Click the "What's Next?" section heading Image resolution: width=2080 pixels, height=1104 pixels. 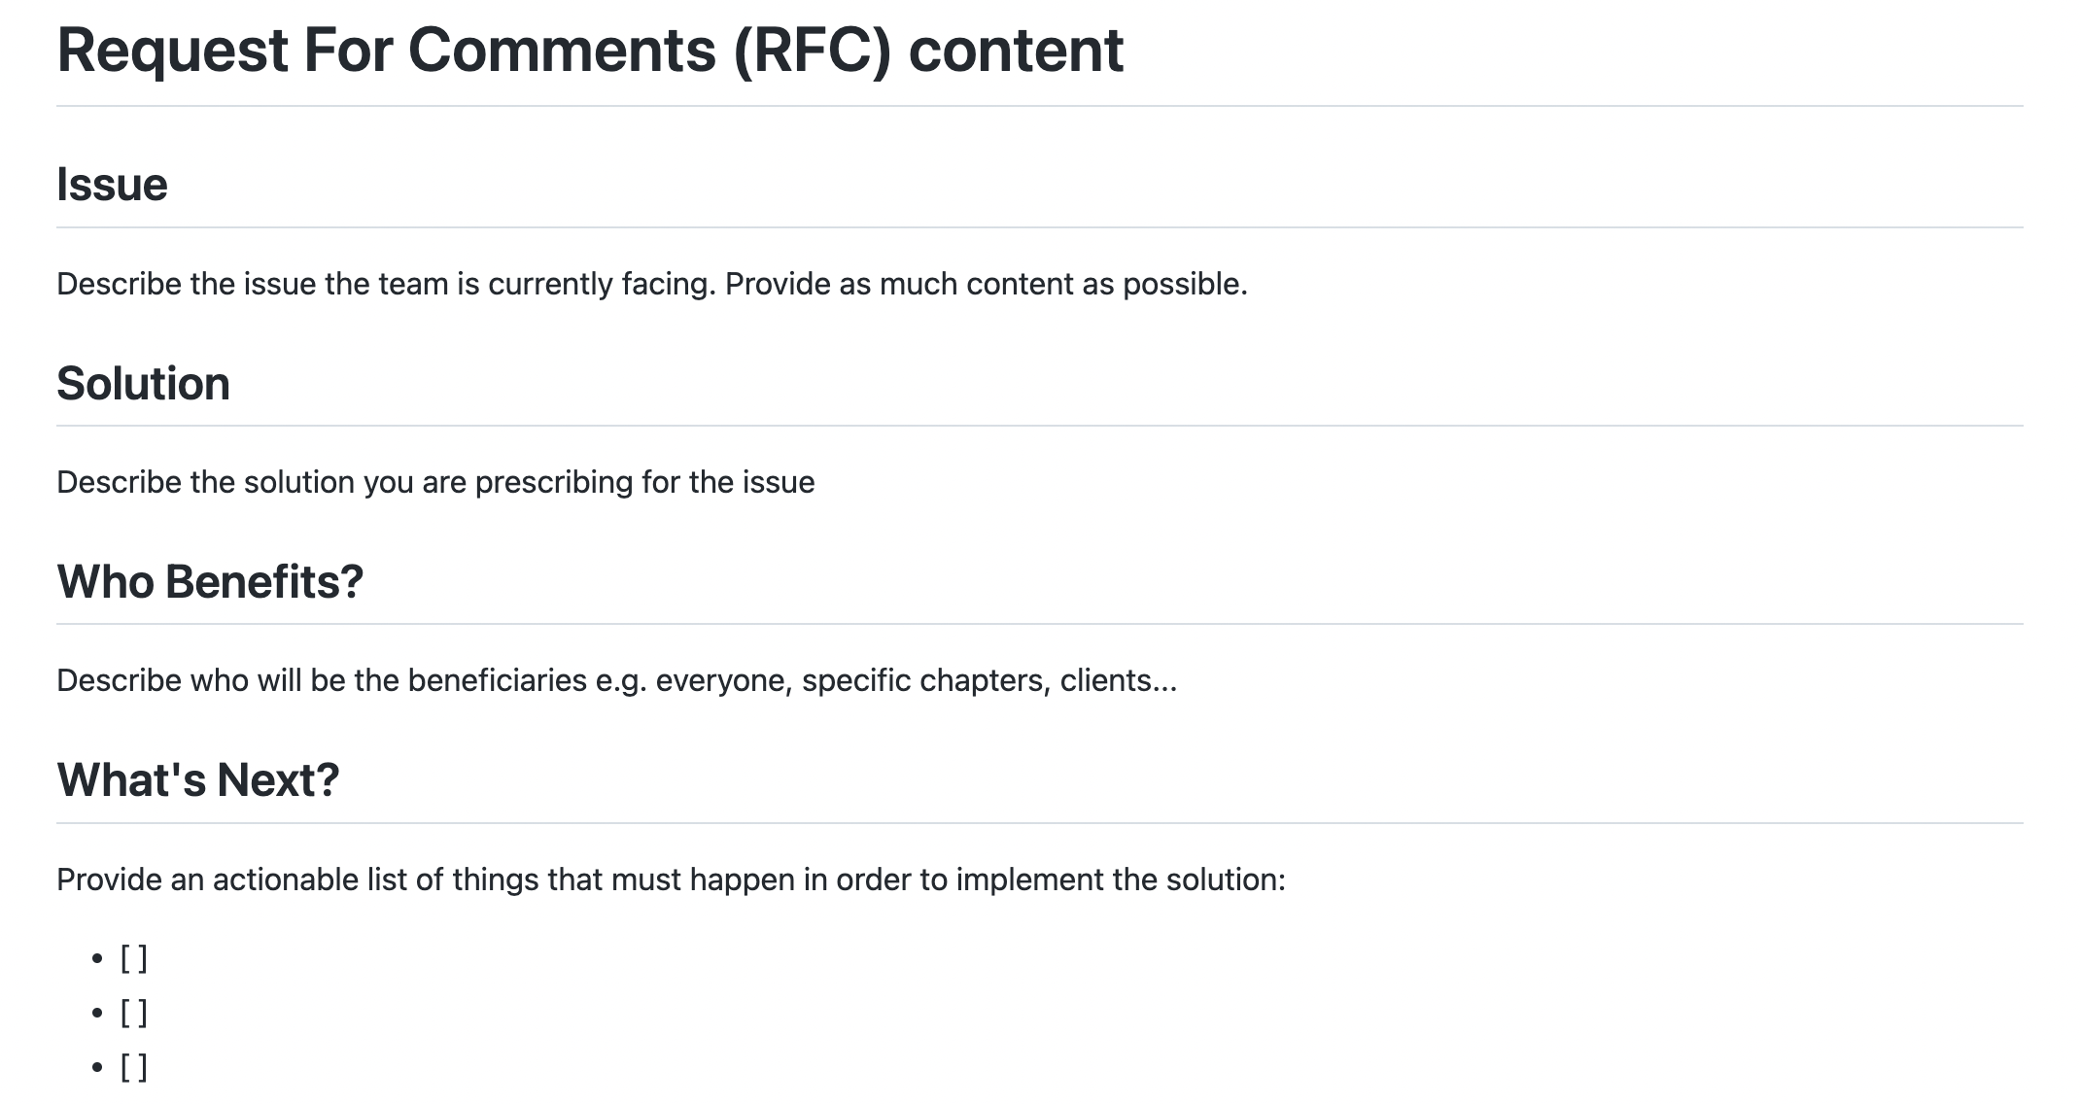pos(198,780)
